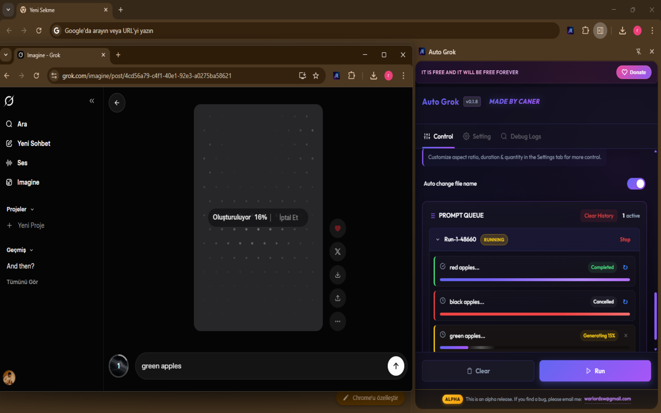Download the generated image

338,275
